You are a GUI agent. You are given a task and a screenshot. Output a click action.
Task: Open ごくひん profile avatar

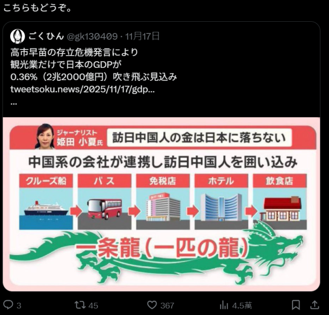[17, 36]
